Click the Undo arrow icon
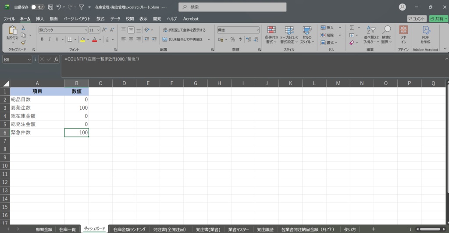449x233 pixels. [x=59, y=7]
